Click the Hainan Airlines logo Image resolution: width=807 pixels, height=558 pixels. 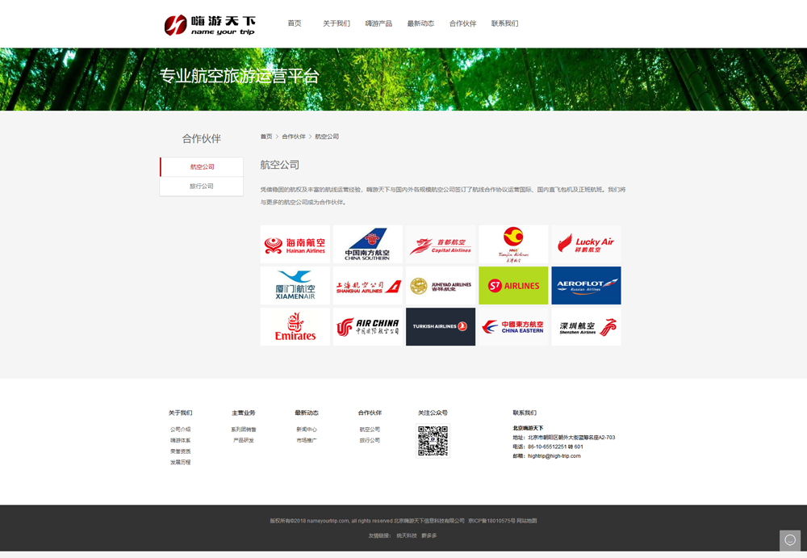pyautogui.click(x=295, y=245)
